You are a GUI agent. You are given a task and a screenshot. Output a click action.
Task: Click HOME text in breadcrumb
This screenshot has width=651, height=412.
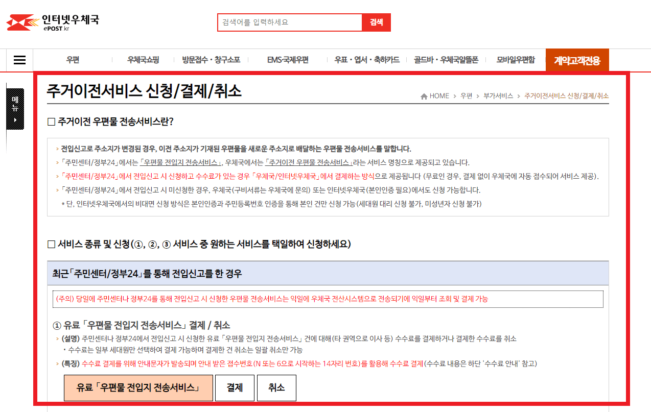tap(439, 96)
